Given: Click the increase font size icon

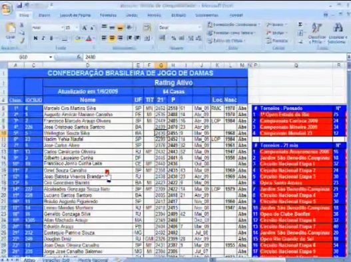Looking at the screenshot, I should click(85, 28).
